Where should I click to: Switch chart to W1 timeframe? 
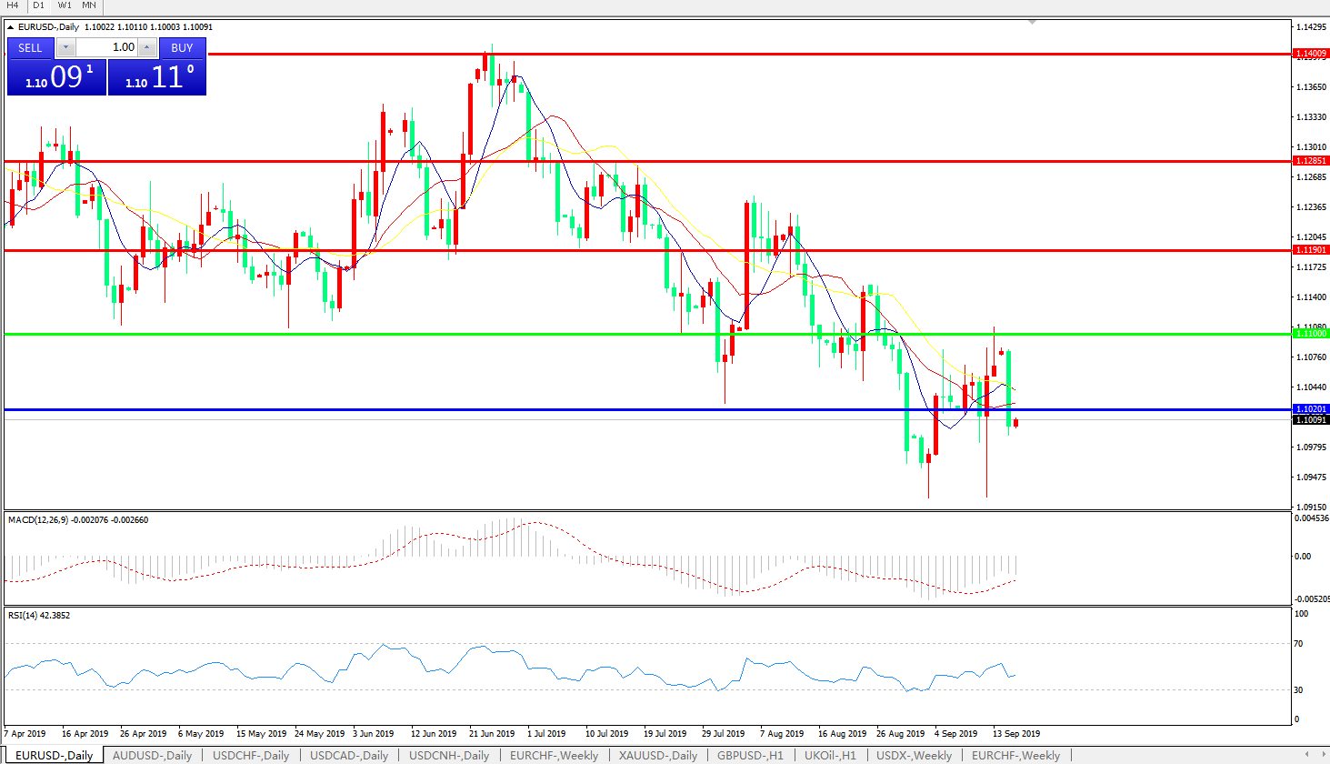pyautogui.click(x=65, y=5)
